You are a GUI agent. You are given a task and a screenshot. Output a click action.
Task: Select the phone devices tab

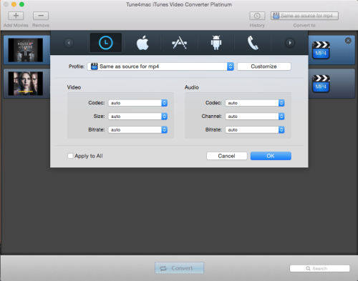click(x=253, y=43)
